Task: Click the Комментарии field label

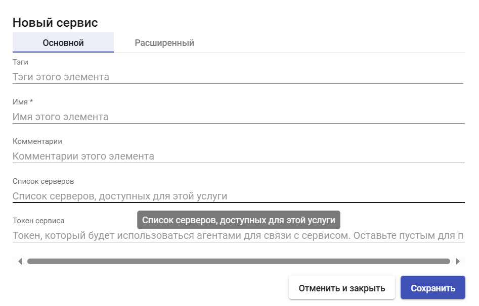Action: pos(37,141)
